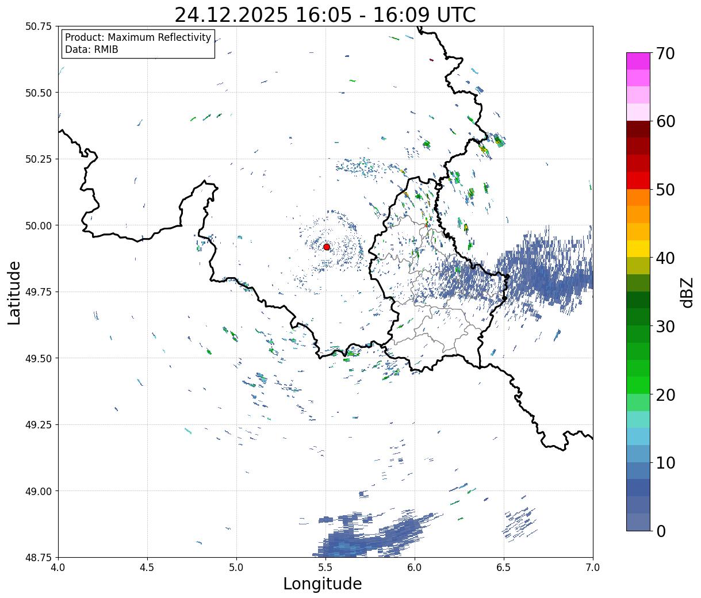The height and width of the screenshot is (598, 701).
Task: Click latitude tick label 50.00
Action: [39, 225]
